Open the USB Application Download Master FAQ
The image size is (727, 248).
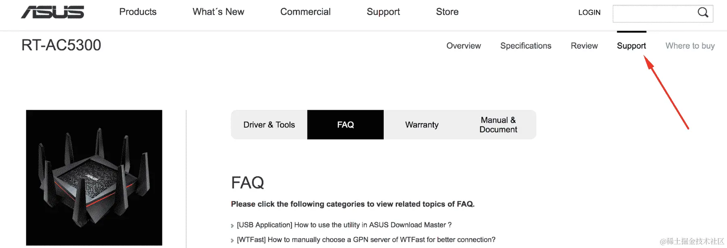click(x=344, y=225)
